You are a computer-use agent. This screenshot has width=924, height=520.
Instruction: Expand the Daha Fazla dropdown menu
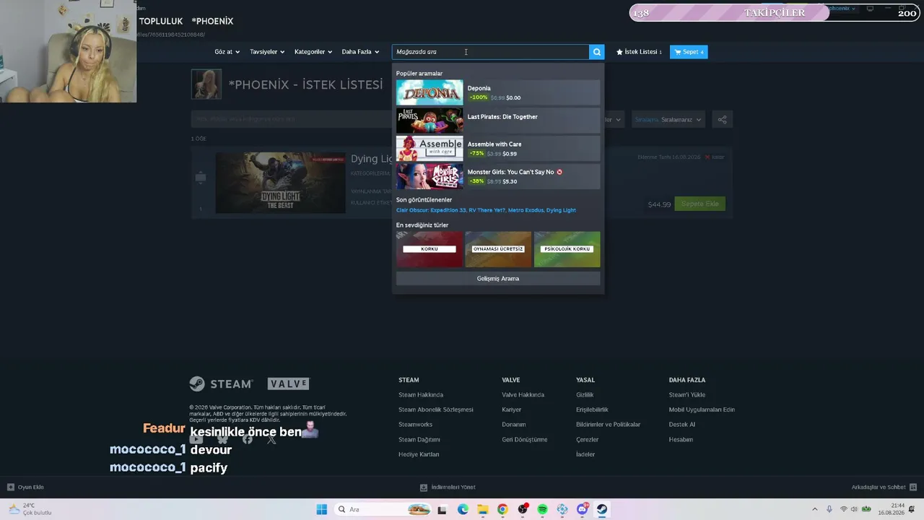click(360, 52)
